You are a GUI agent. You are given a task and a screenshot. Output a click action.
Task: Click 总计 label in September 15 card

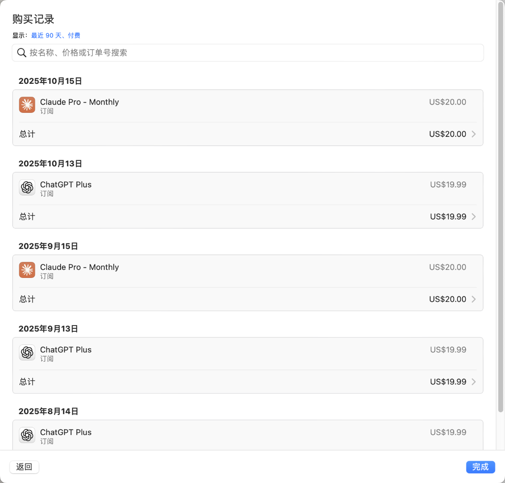click(x=27, y=299)
